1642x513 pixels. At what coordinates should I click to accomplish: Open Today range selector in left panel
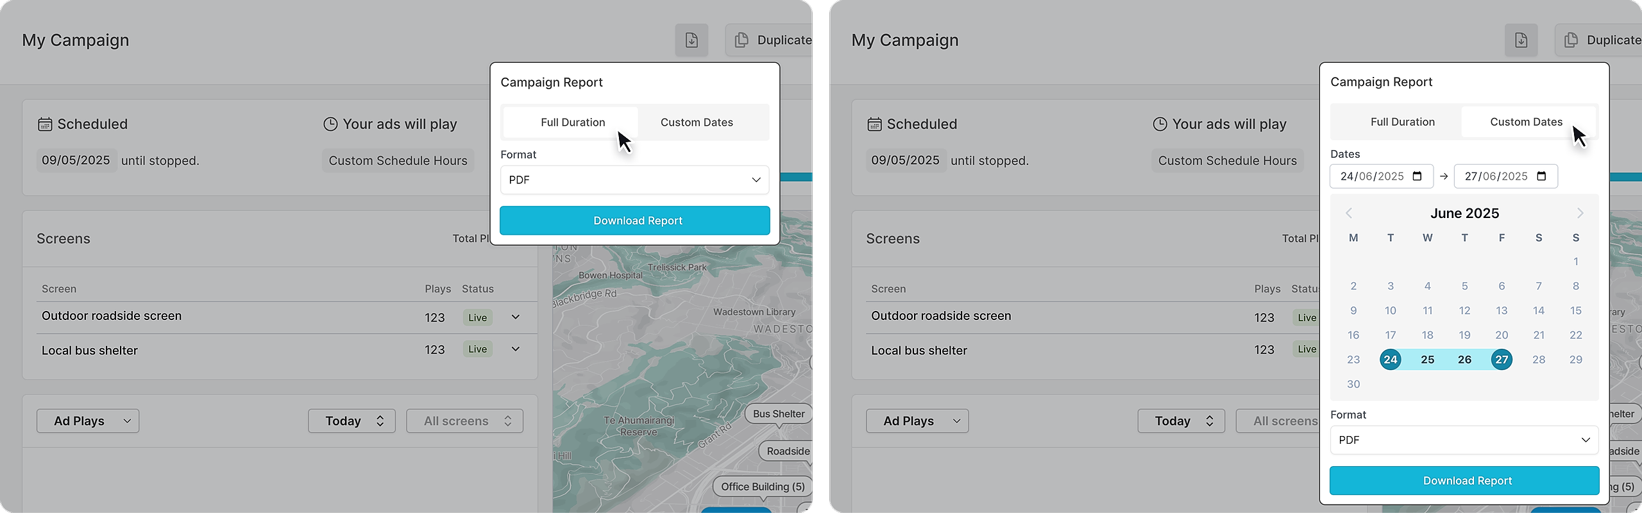(x=351, y=421)
